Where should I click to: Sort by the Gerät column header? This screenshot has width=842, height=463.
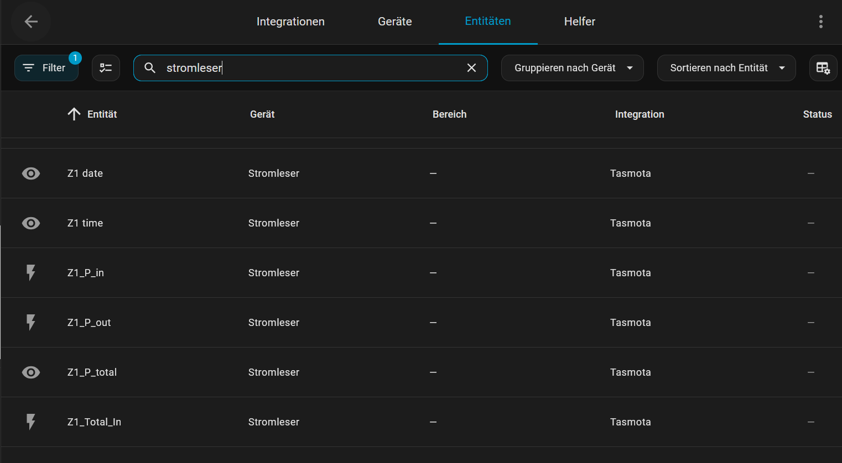262,114
